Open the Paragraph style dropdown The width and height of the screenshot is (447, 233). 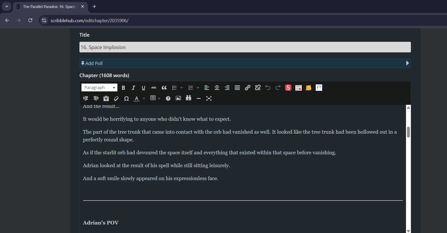click(99, 87)
